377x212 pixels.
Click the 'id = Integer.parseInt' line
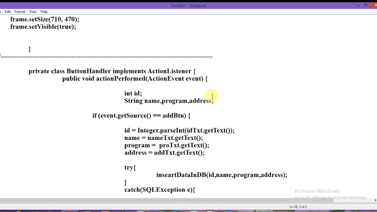179,130
